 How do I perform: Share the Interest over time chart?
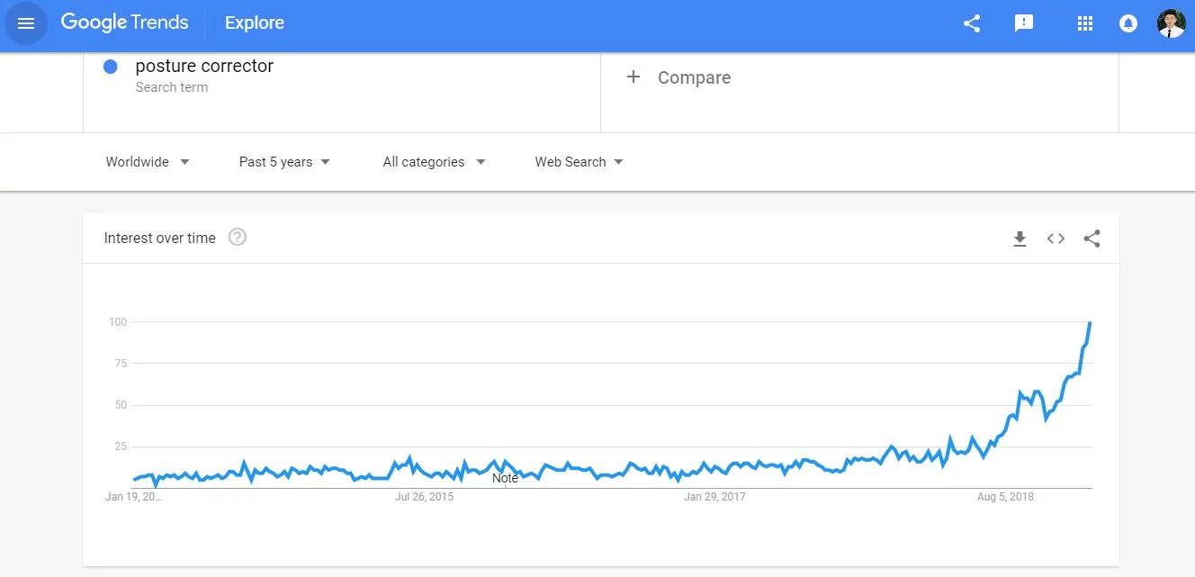[1092, 239]
